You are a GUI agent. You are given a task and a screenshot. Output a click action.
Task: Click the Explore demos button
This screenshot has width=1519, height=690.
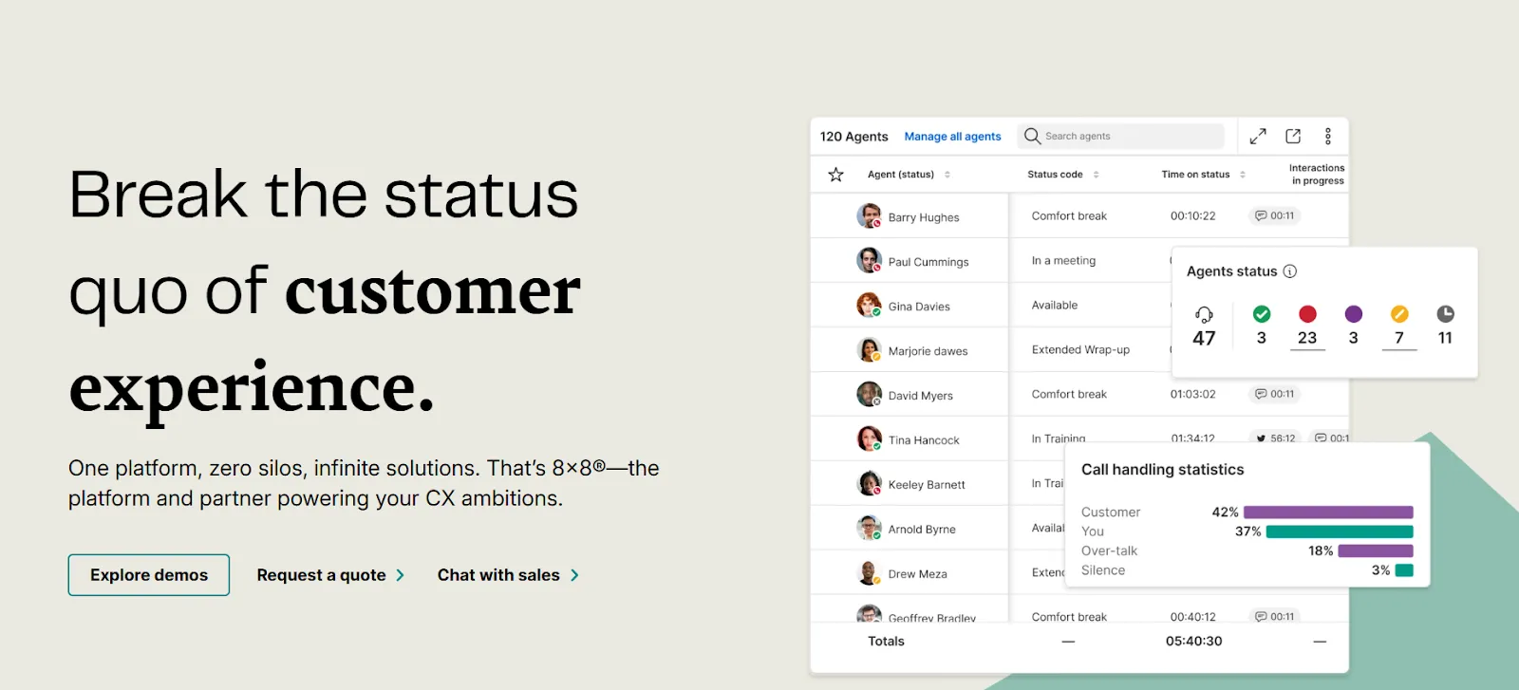149,575
